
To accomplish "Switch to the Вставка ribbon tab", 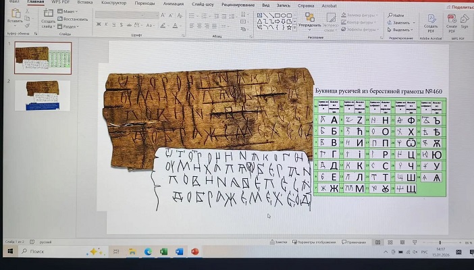I will click(85, 3).
